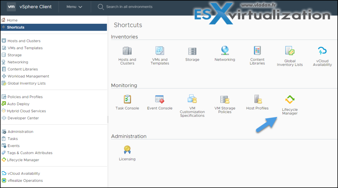This screenshot has width=338, height=188.
Task: Open the VMs and Templates shortcut icon
Action: point(160,50)
